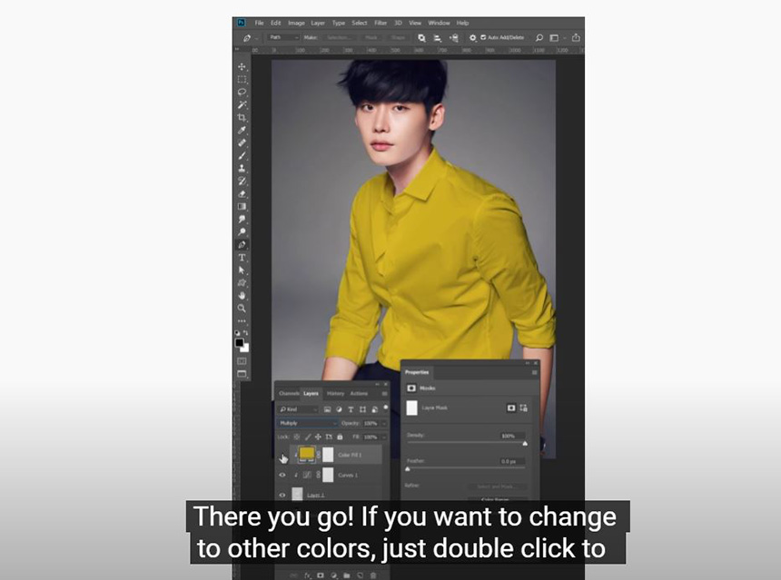Select the Horizontal Type tool
The image size is (781, 580).
click(242, 258)
